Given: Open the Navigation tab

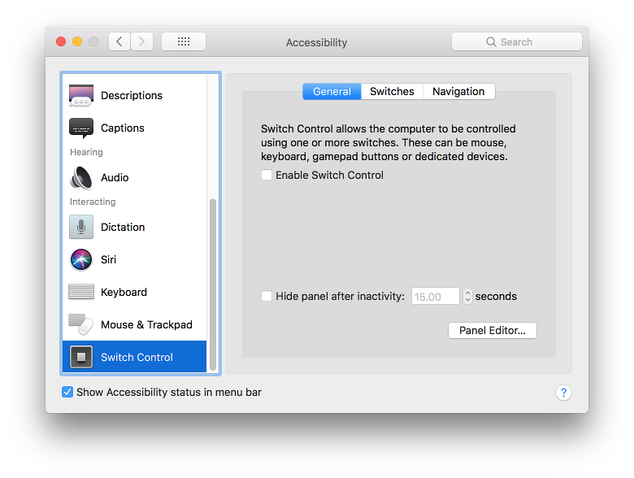Looking at the screenshot, I should click(x=458, y=92).
